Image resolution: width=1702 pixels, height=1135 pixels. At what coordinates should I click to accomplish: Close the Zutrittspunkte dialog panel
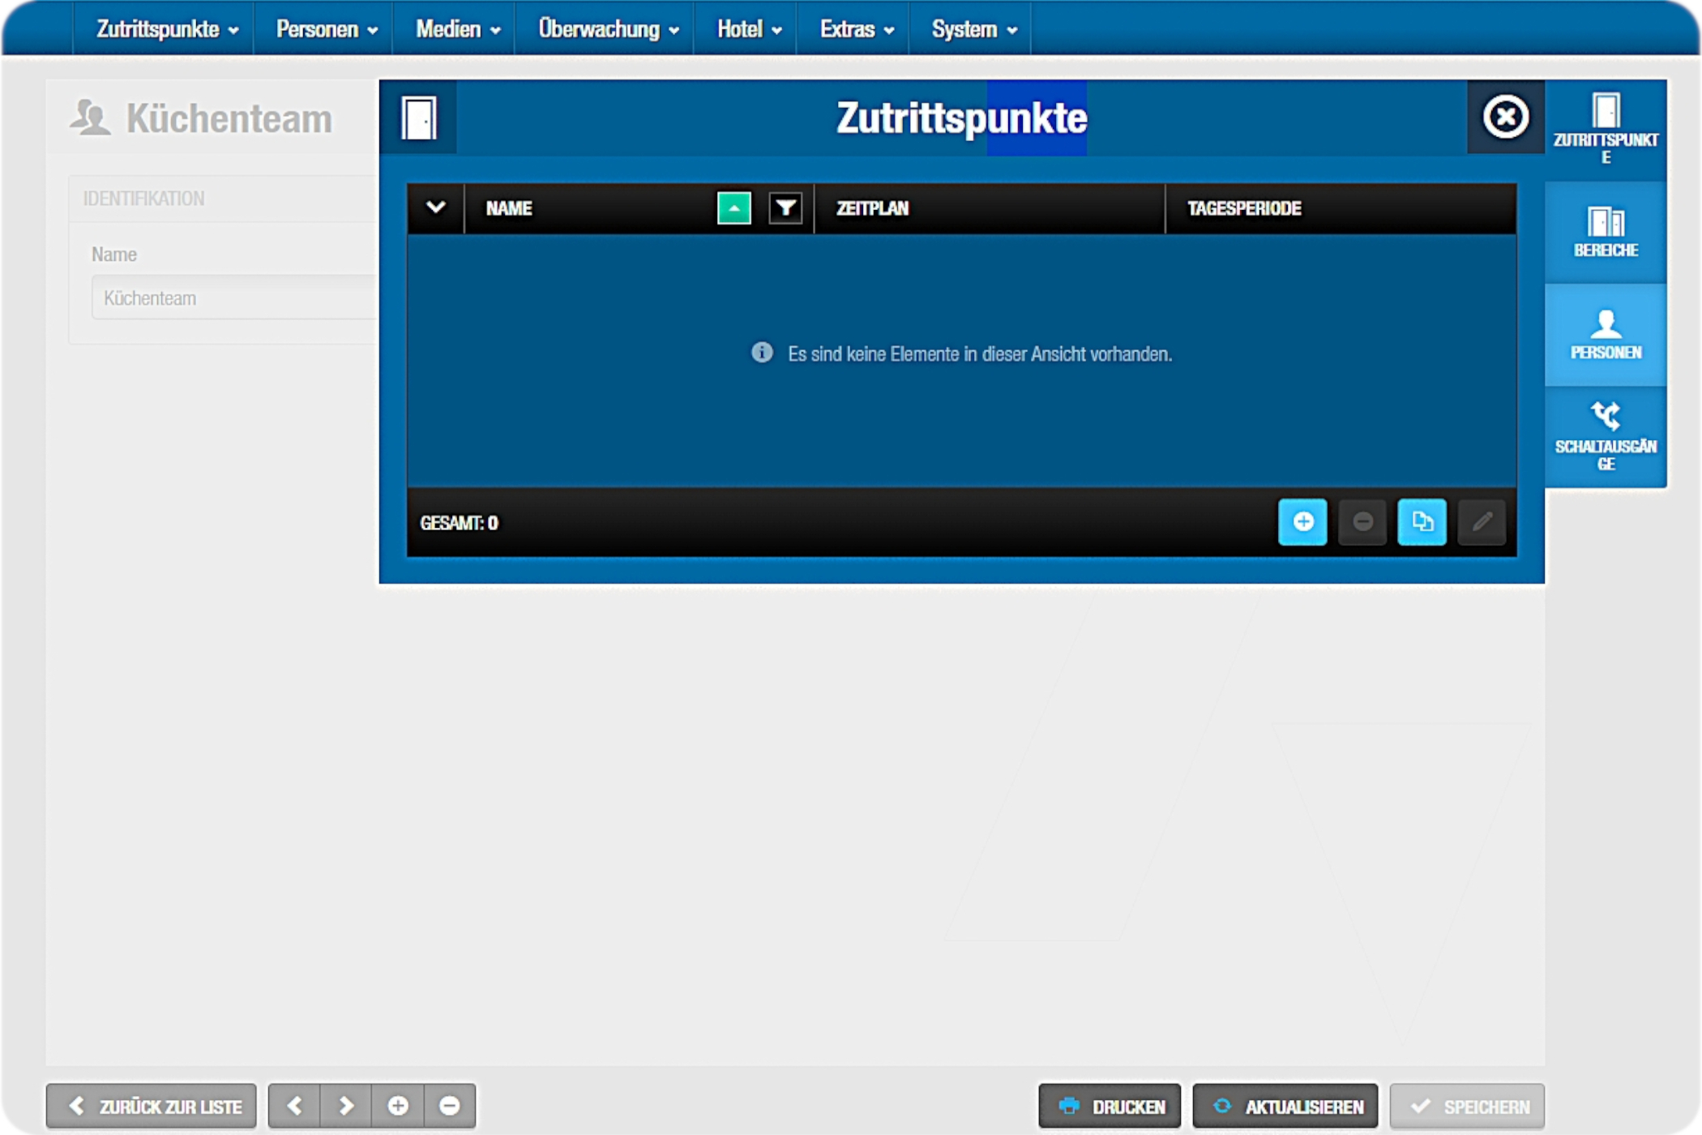coord(1505,118)
